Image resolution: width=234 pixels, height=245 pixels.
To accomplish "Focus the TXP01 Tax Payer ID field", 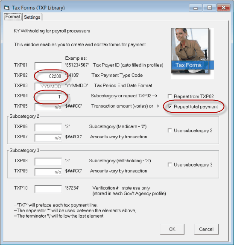I will [48, 66].
